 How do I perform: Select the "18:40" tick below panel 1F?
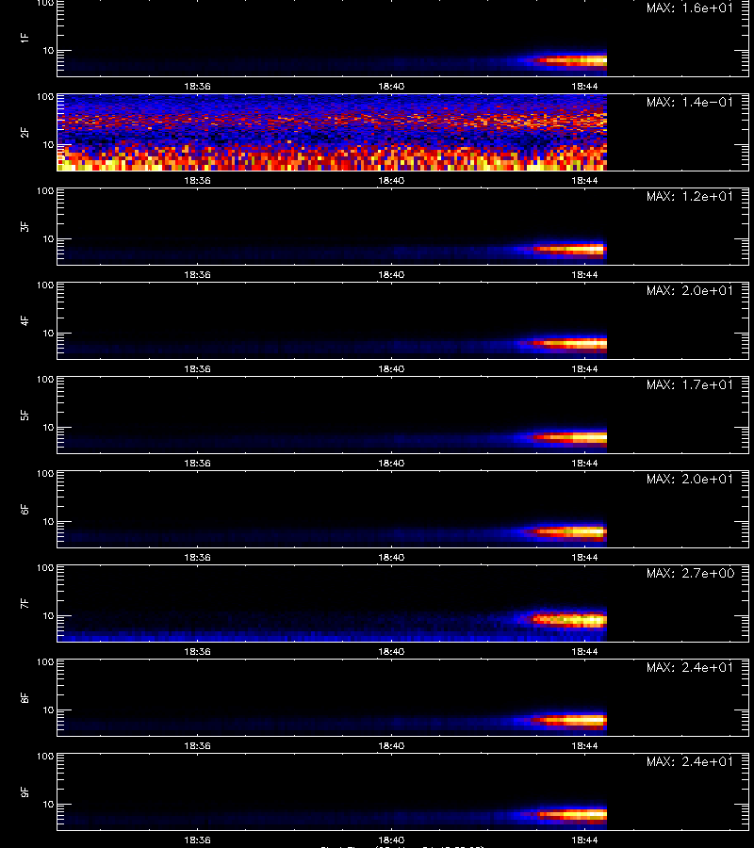click(x=391, y=86)
